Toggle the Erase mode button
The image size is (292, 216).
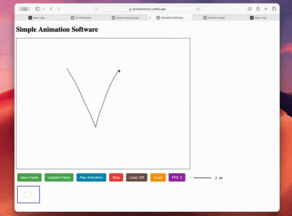[x=158, y=178]
